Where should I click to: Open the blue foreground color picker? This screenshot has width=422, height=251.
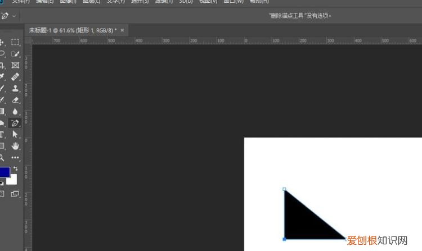pyautogui.click(x=5, y=172)
